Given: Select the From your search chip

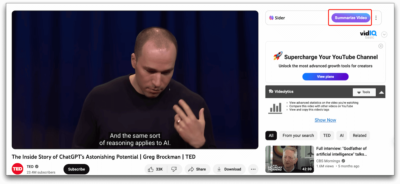Looking at the screenshot, I should (x=298, y=135).
